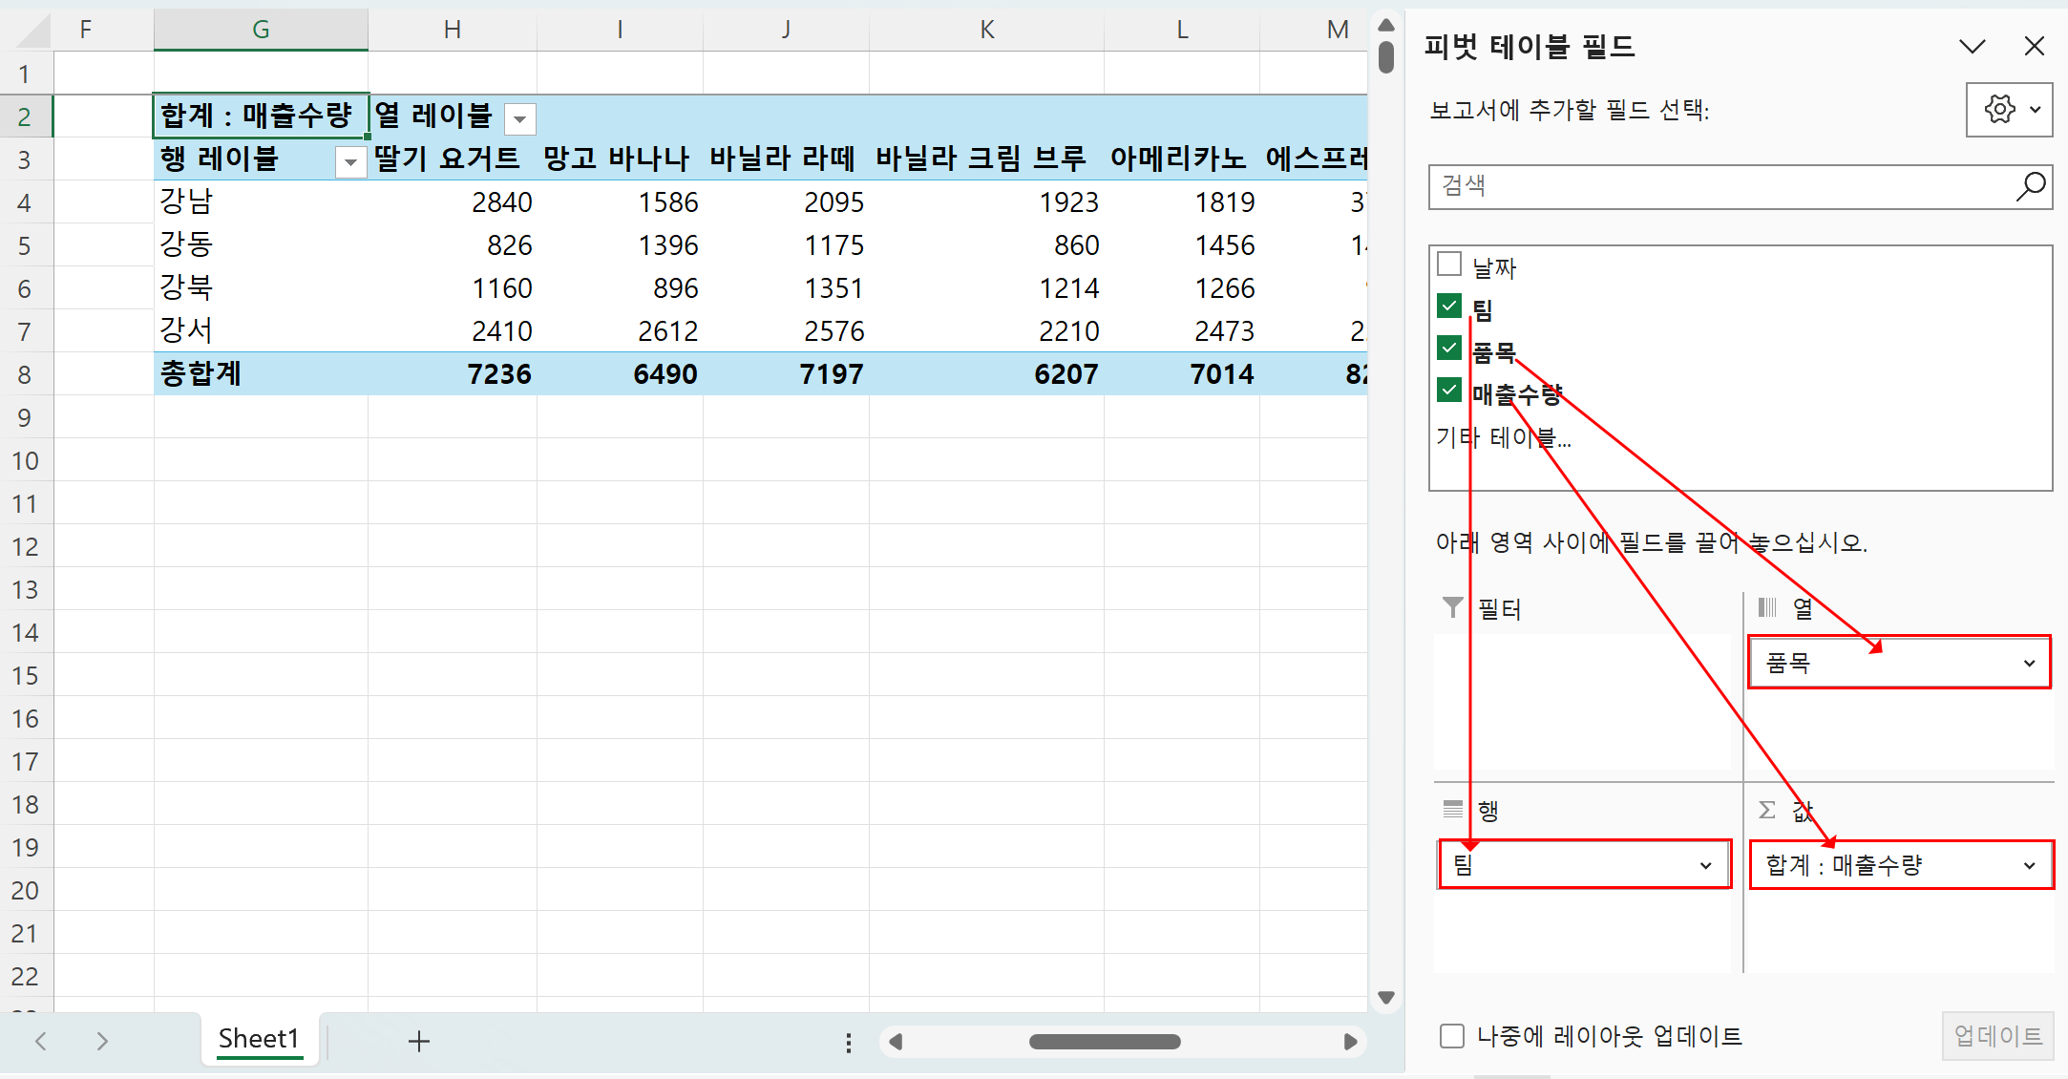Open the PivotTable Fields settings gear
This screenshot has width=2068, height=1079.
tap(1998, 109)
